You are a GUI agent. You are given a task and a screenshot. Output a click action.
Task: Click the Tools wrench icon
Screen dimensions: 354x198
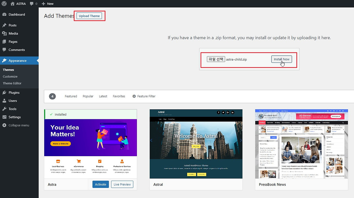[4, 109]
